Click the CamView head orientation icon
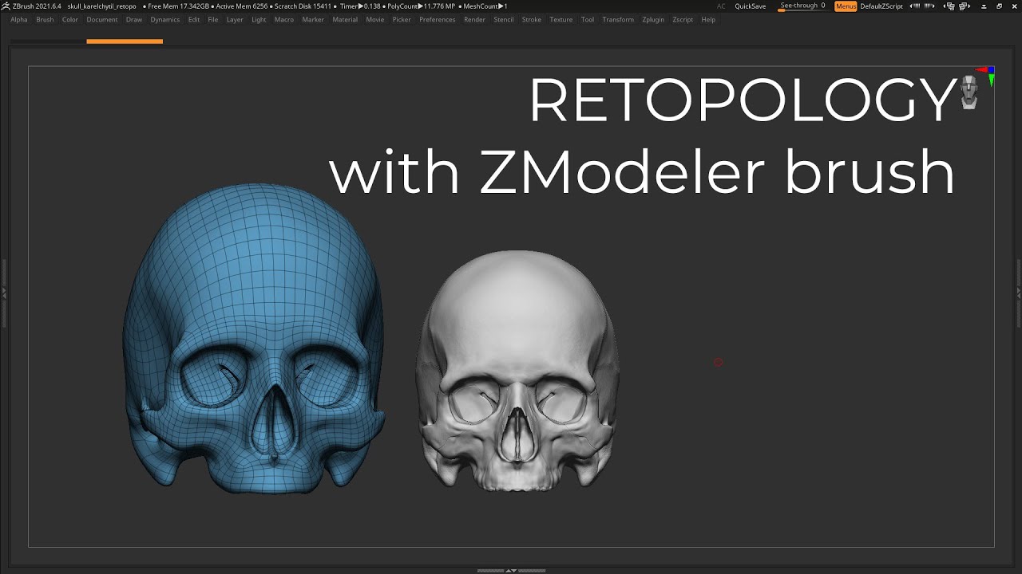The image size is (1022, 574). pos(969,92)
